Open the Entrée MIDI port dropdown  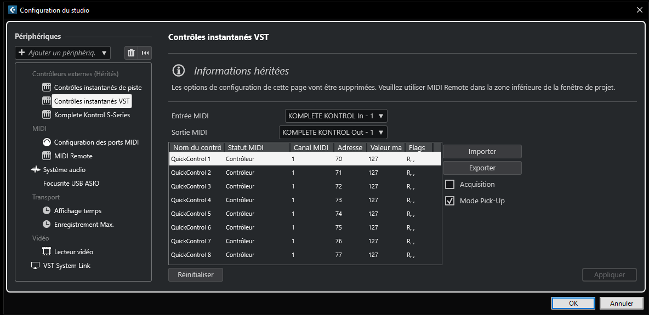tap(336, 116)
